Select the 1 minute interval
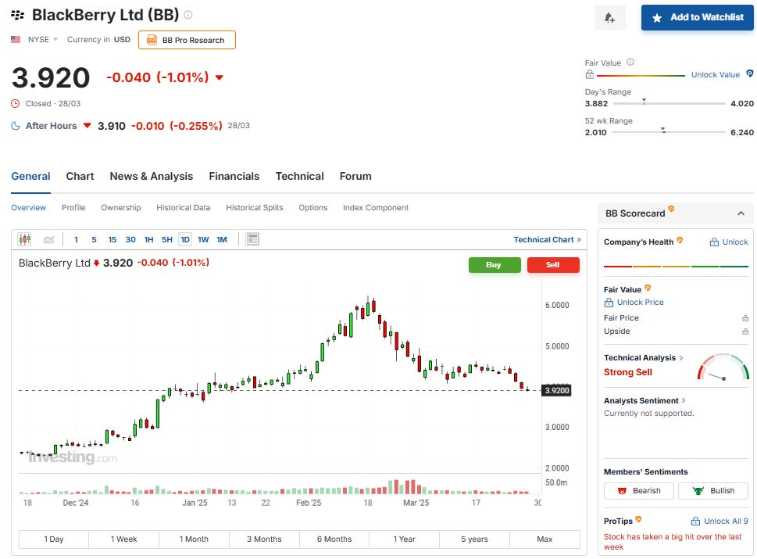Screen dimensions: 757x559 point(76,240)
